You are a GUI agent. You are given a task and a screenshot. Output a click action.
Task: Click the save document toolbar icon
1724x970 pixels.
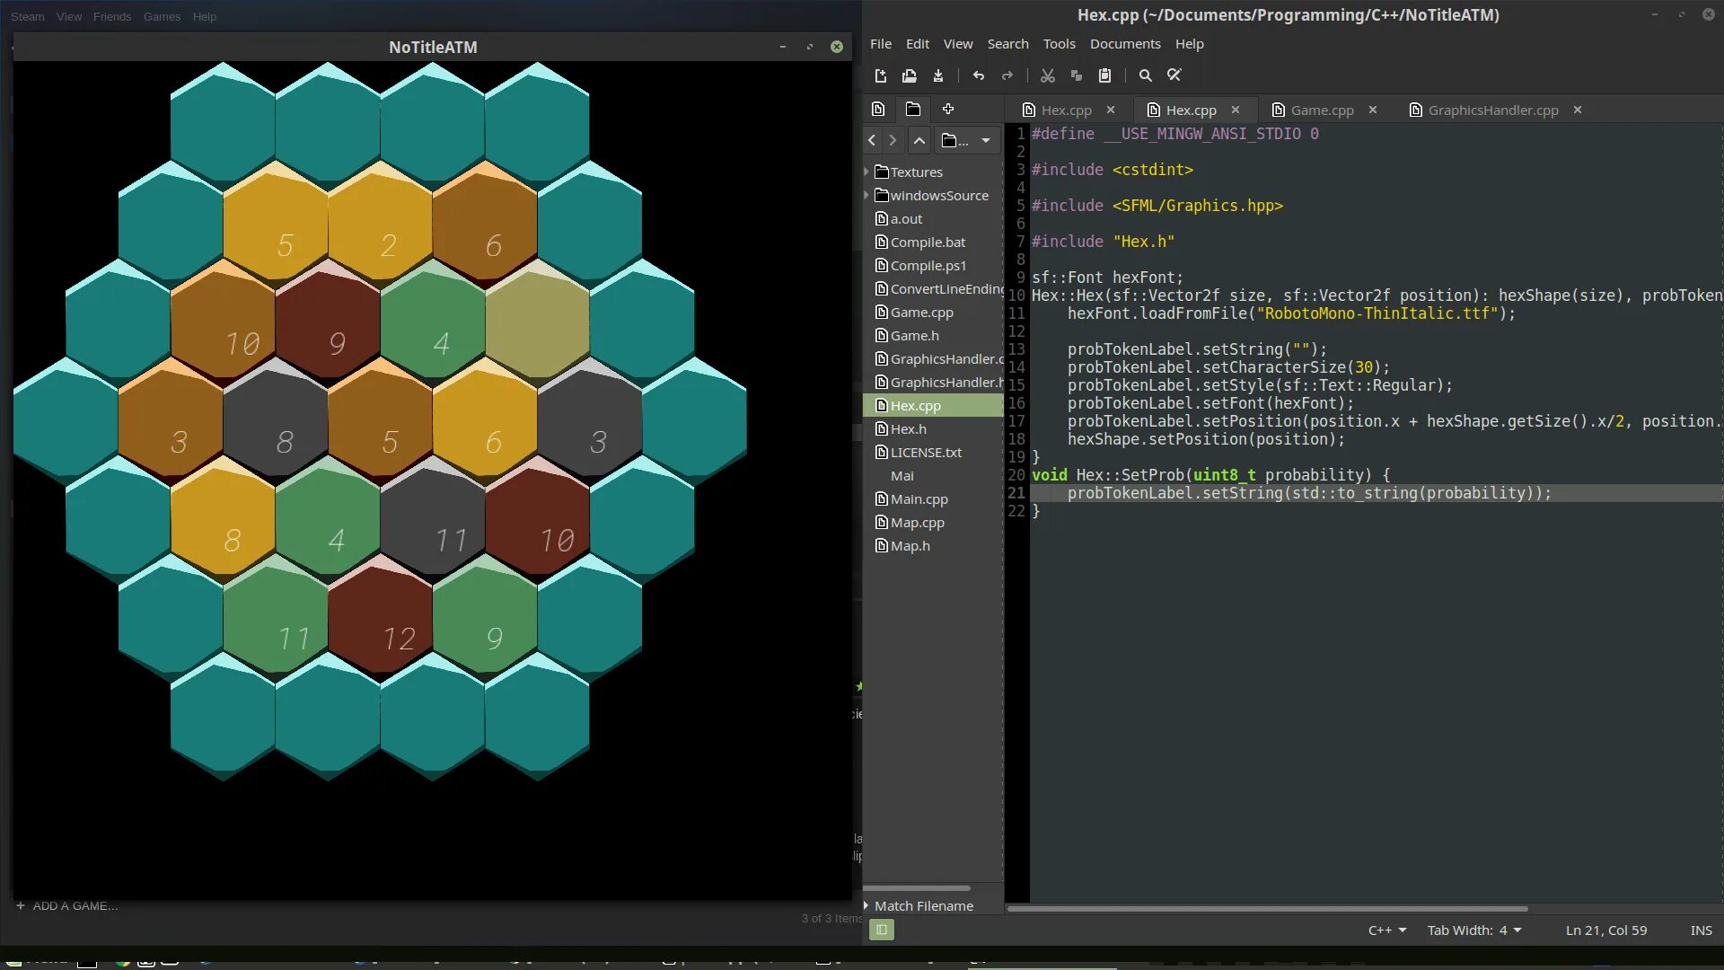938,76
